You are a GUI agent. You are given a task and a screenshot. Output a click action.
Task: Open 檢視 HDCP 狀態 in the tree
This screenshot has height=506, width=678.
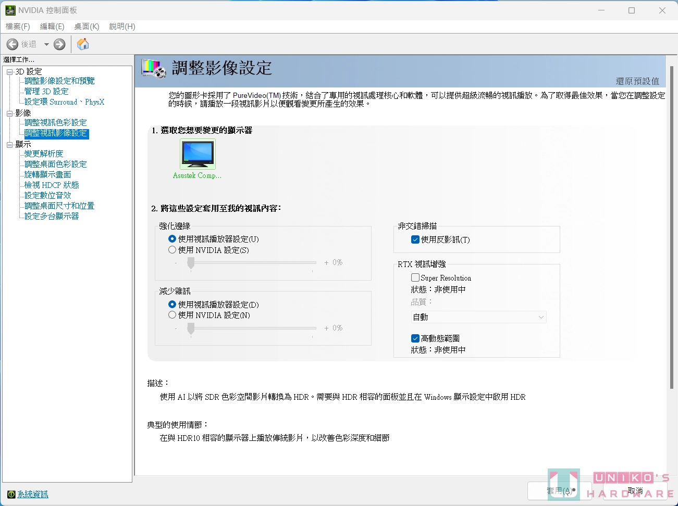[x=52, y=185]
